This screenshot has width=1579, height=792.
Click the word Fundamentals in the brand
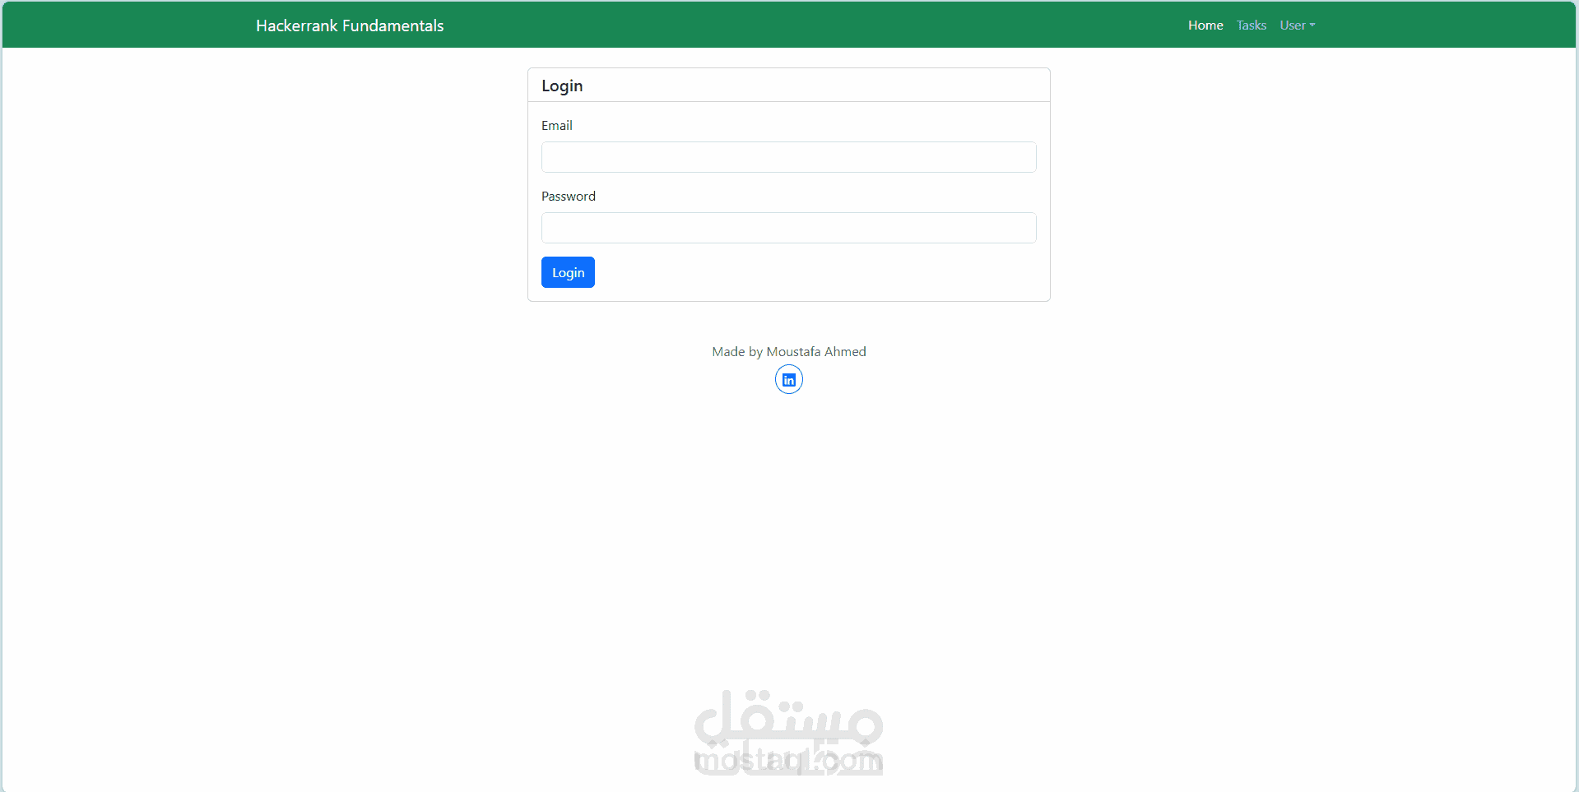393,25
